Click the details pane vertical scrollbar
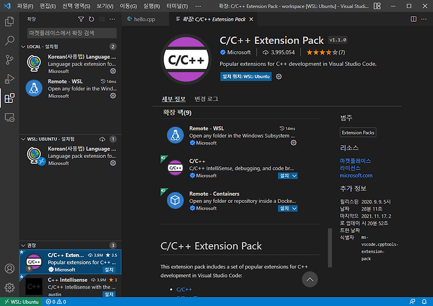The width and height of the screenshot is (433, 306). (x=330, y=248)
